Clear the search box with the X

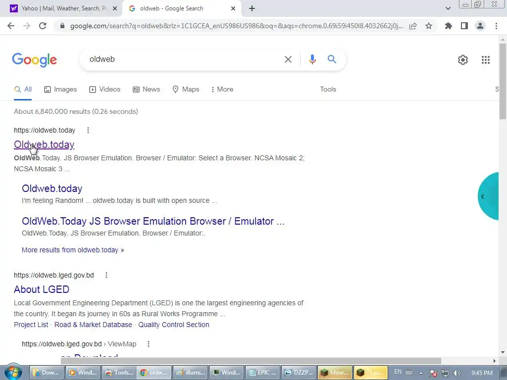(288, 59)
